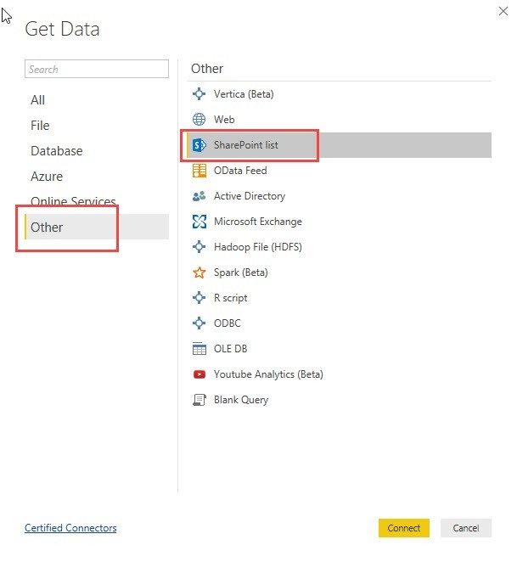Select the Database category
Screen dimensions: 517x562
(x=57, y=151)
